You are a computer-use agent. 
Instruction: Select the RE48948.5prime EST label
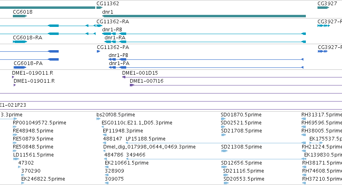33,131
